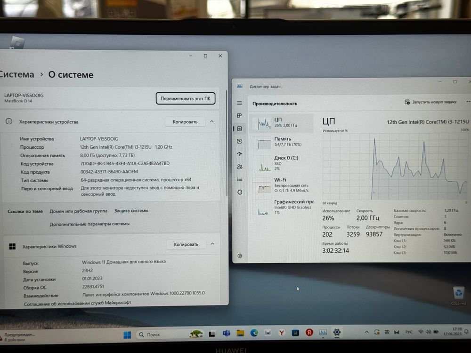Collapse the device specifications section
This screenshot has height=353, width=471.
click(x=212, y=121)
